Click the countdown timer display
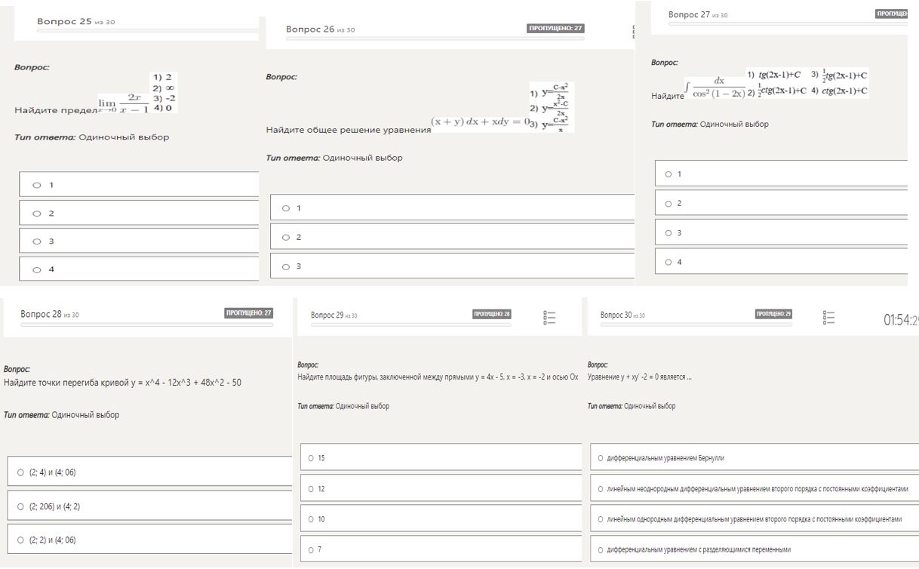 tap(900, 321)
